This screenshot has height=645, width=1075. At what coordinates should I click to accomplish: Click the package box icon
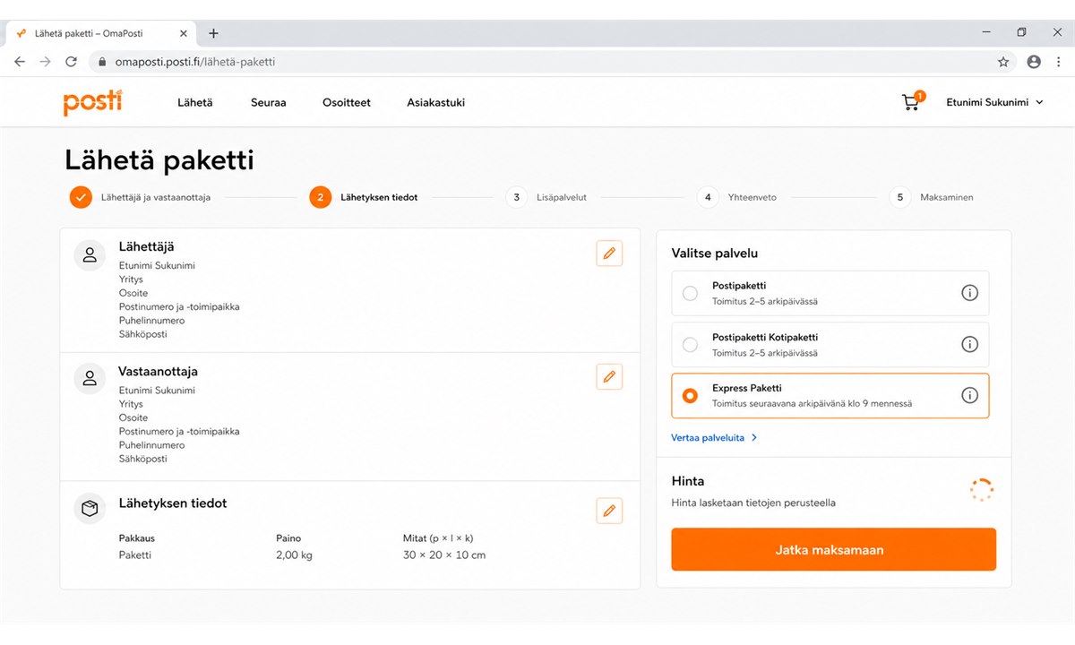[x=90, y=509]
